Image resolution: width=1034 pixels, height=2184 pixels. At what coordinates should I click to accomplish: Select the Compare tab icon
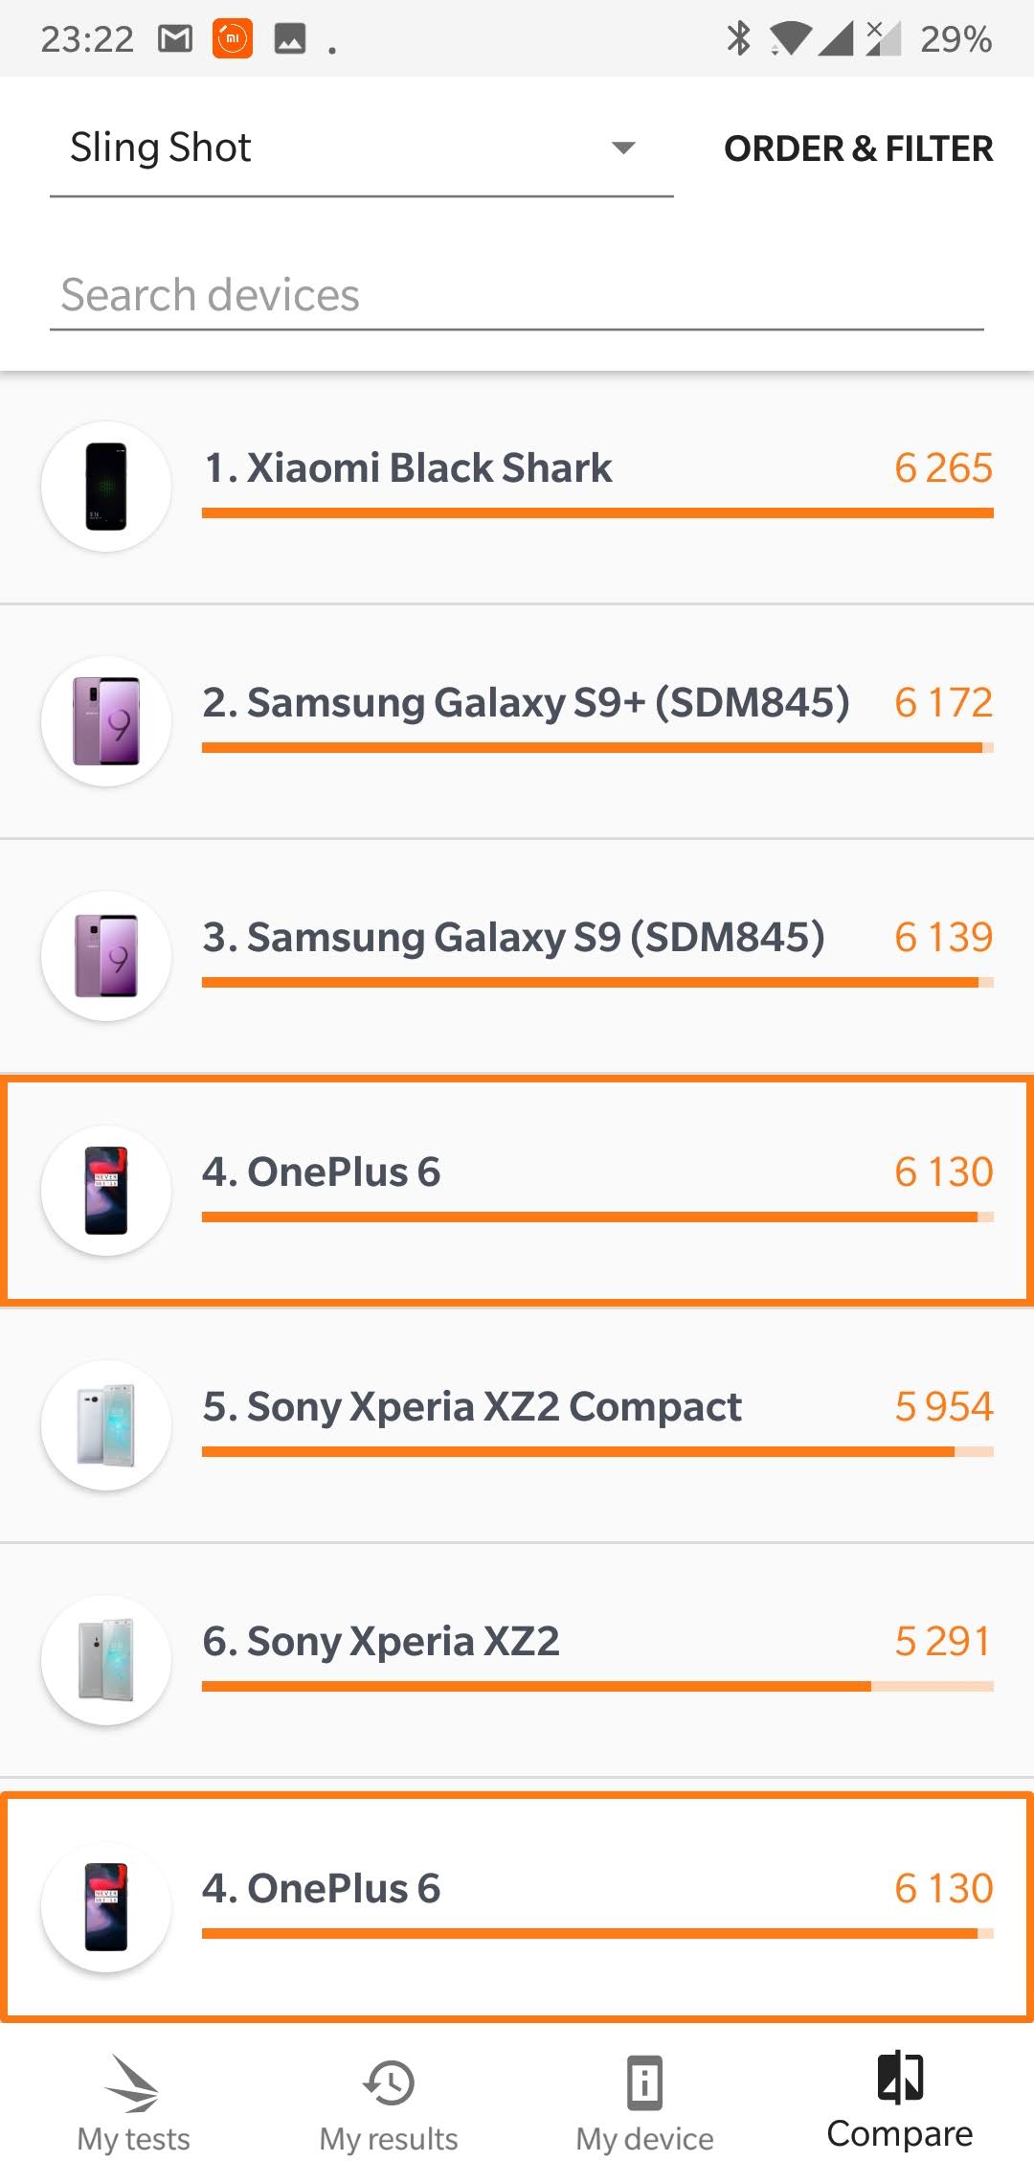(900, 2079)
